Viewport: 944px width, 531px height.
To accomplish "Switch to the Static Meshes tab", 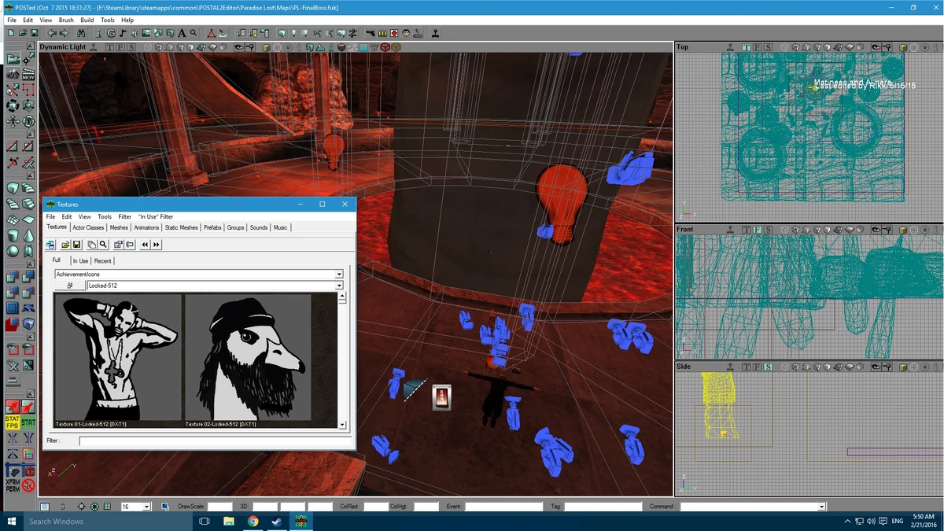I will pos(181,227).
